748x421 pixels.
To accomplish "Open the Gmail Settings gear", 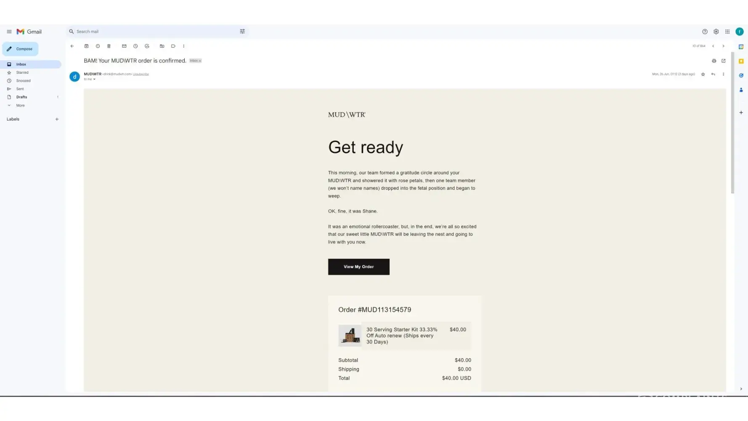I will (x=716, y=32).
